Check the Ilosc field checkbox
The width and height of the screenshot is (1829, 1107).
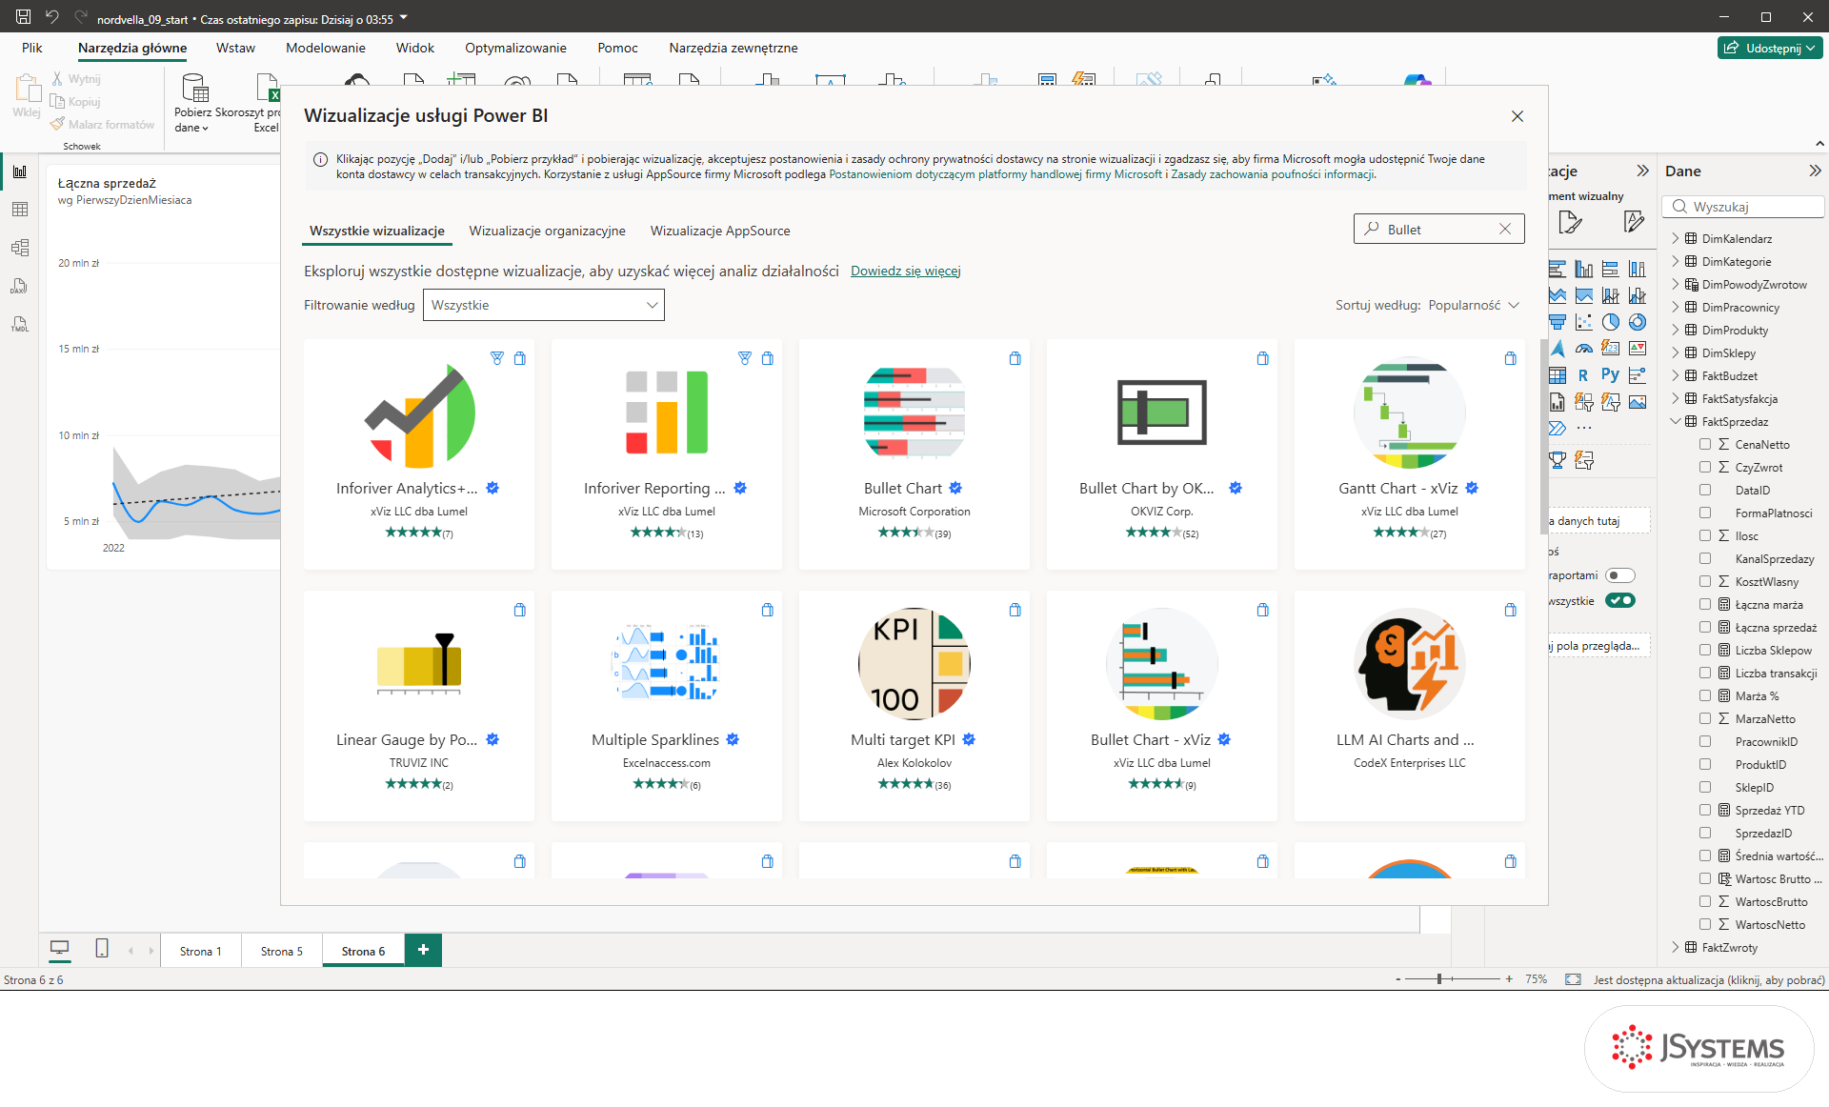pyautogui.click(x=1705, y=535)
